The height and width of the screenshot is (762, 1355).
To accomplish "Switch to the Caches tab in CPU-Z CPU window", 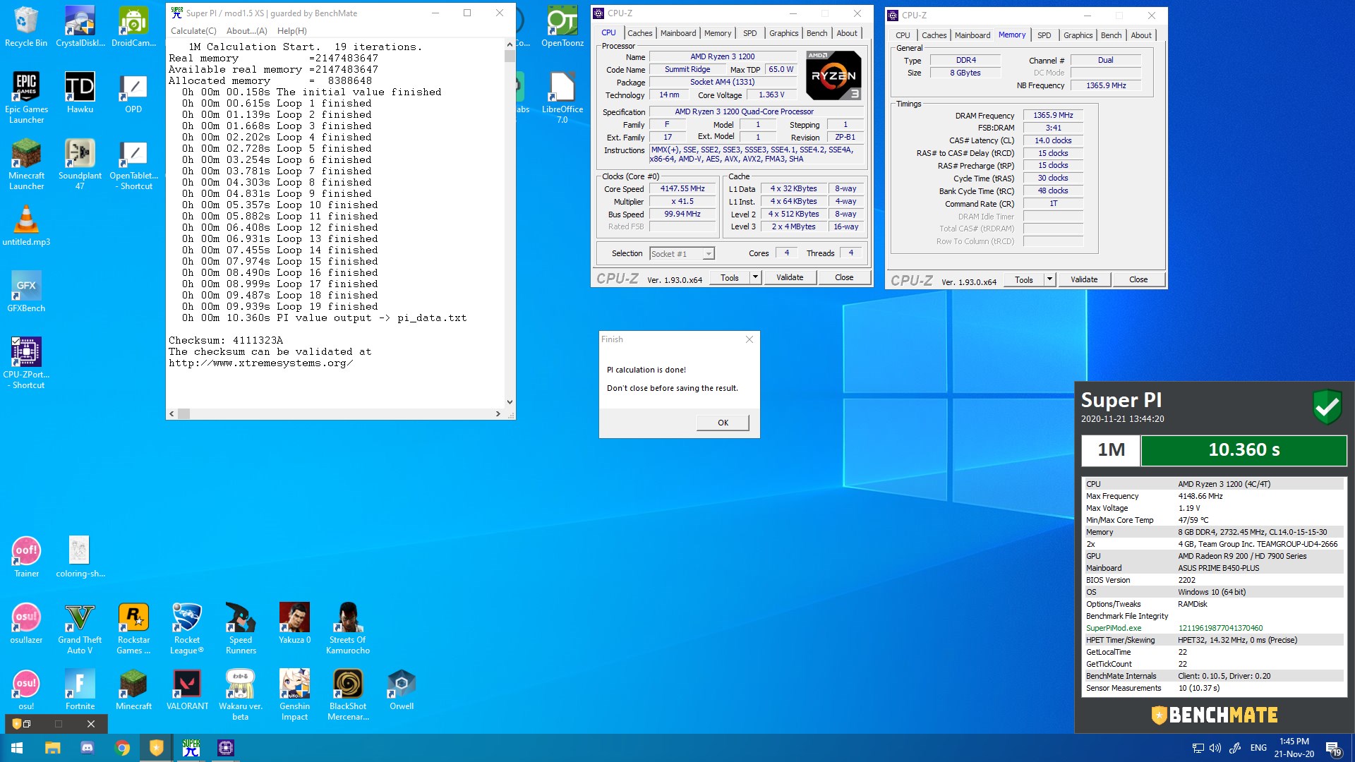I will (x=639, y=33).
